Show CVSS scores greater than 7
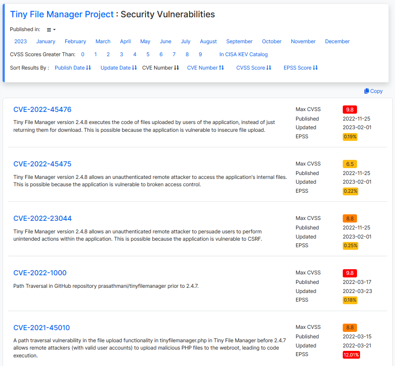 (174, 54)
